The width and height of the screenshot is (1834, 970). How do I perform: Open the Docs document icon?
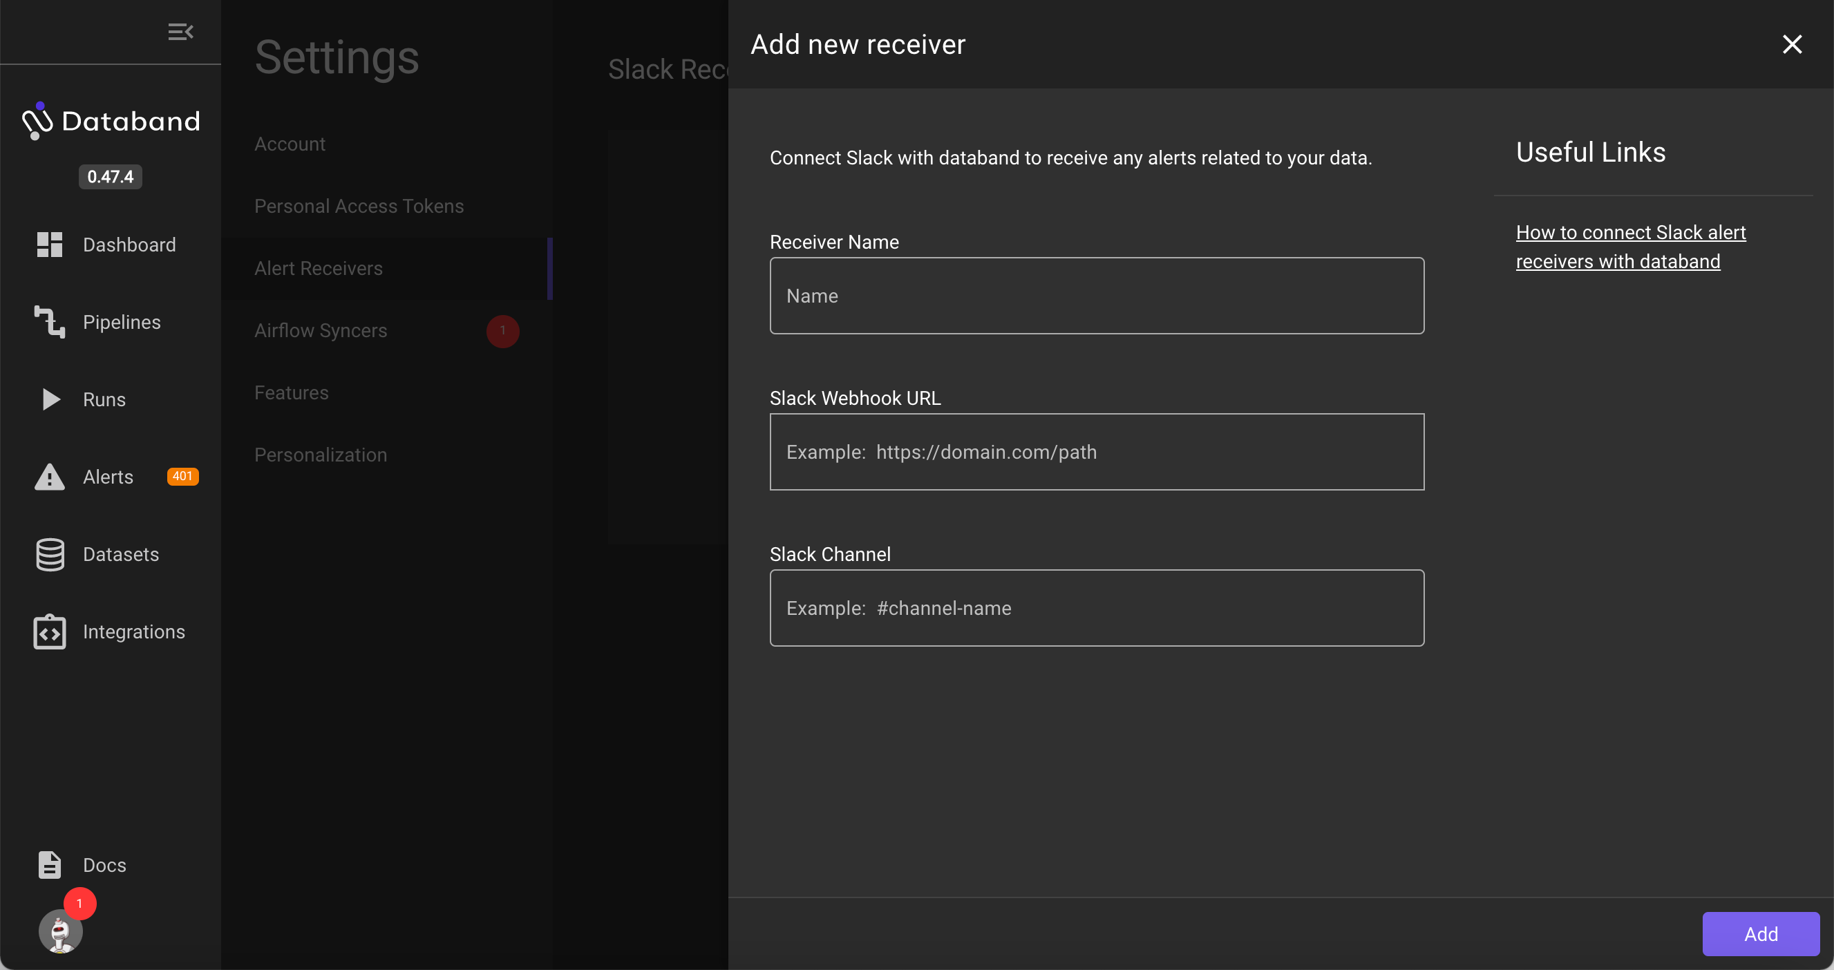[49, 865]
